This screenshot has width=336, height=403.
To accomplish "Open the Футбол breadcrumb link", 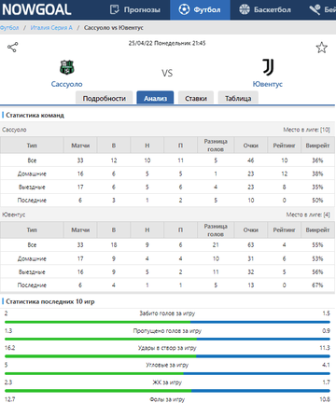I will (x=9, y=28).
